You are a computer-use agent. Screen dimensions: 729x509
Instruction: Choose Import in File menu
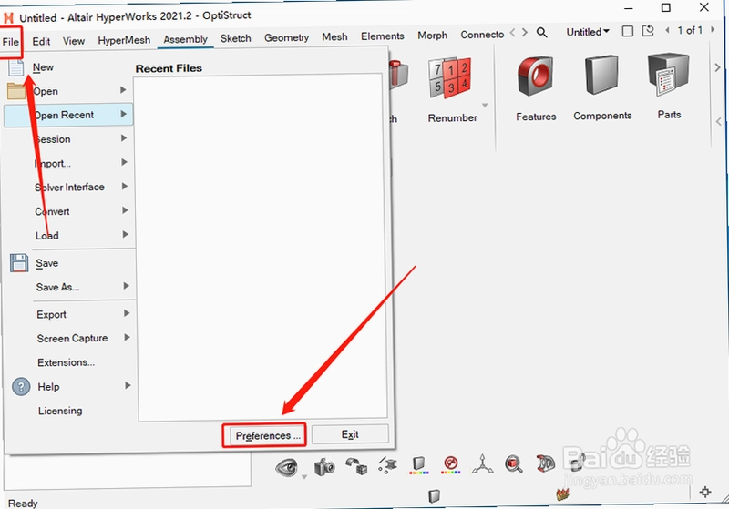(x=53, y=163)
